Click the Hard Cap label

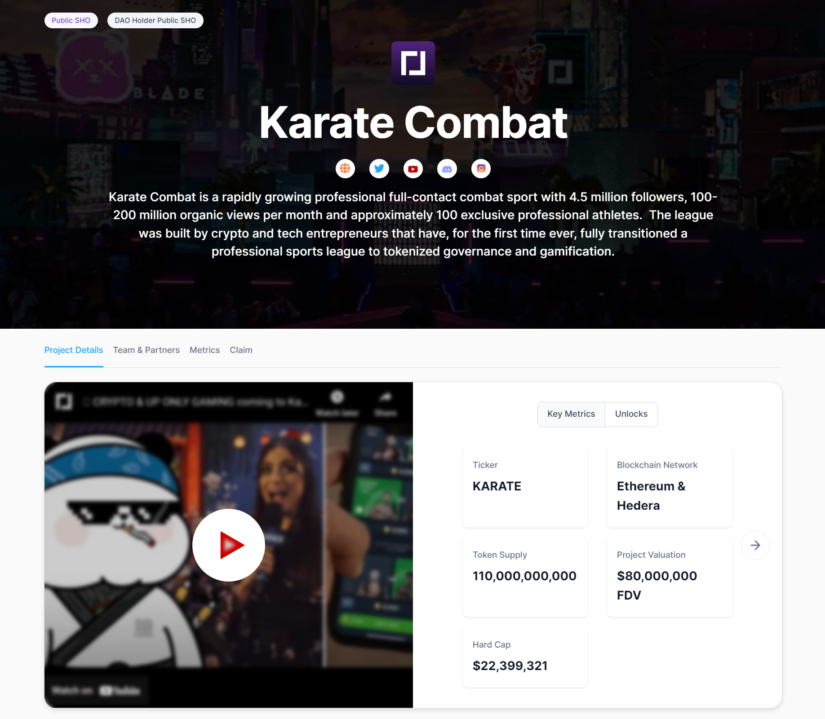[x=492, y=645]
